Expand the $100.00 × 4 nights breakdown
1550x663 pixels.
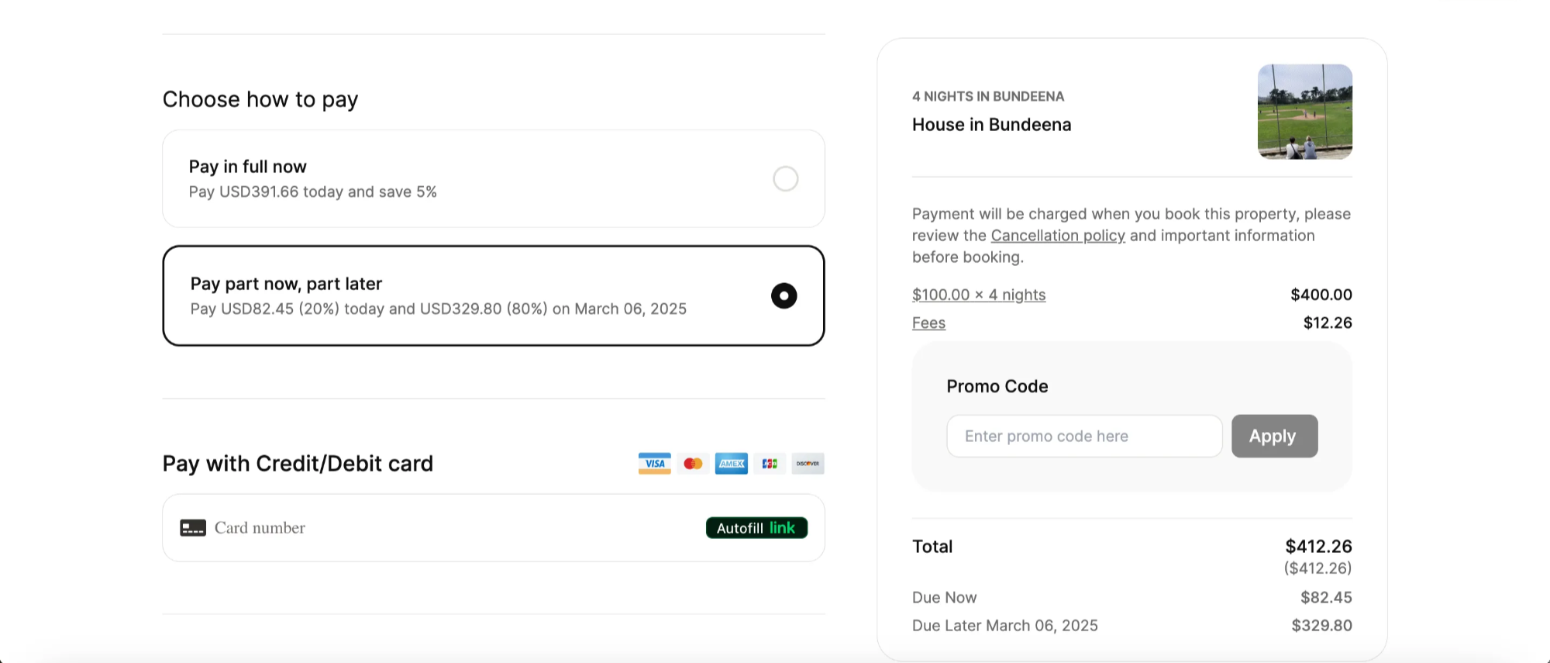pos(978,295)
